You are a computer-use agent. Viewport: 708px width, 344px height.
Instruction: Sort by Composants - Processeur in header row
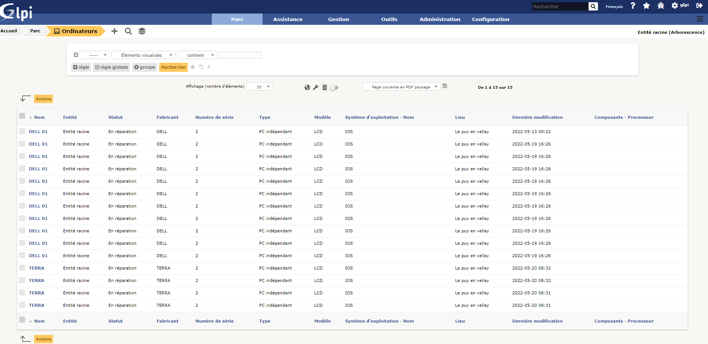click(624, 117)
